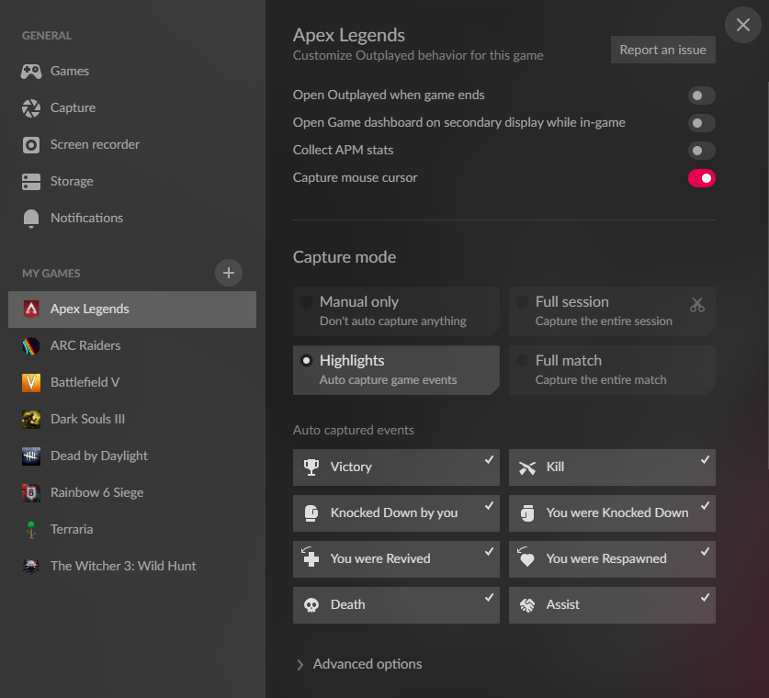Image resolution: width=769 pixels, height=698 pixels.
Task: Click the Games controller icon in sidebar
Action: pos(31,71)
